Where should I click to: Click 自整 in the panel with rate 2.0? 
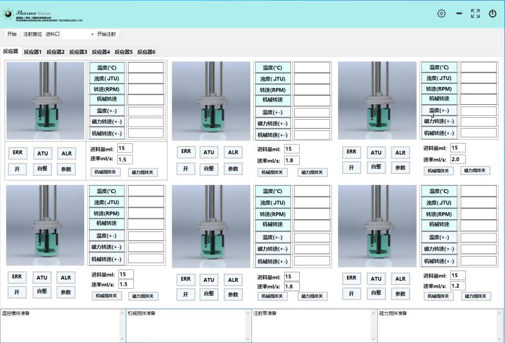(x=376, y=167)
